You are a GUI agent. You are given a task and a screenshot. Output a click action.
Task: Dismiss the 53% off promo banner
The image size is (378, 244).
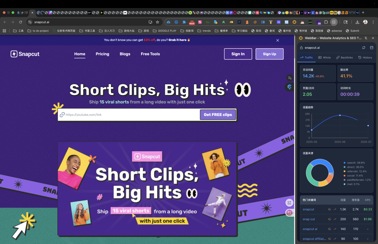(278, 40)
